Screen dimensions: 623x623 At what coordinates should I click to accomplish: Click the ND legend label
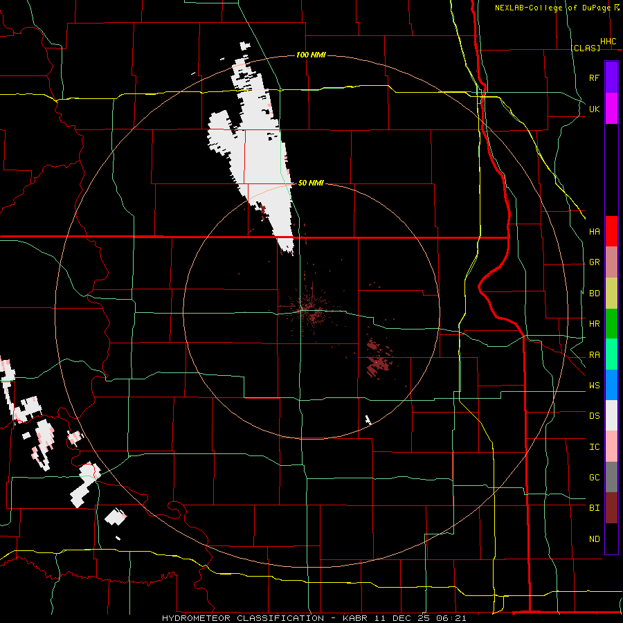tap(594, 539)
